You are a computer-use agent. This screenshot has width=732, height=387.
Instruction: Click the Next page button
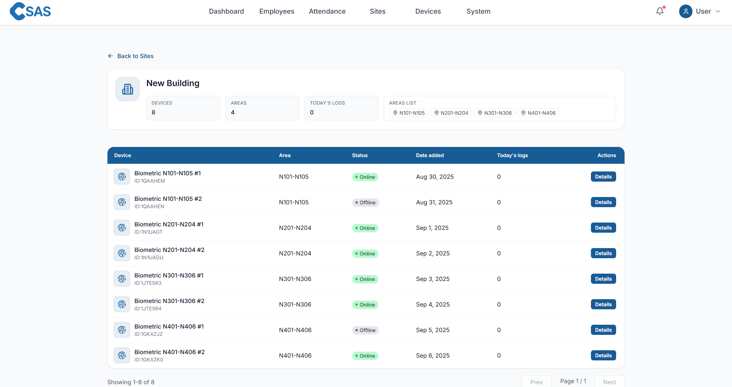[x=609, y=382]
